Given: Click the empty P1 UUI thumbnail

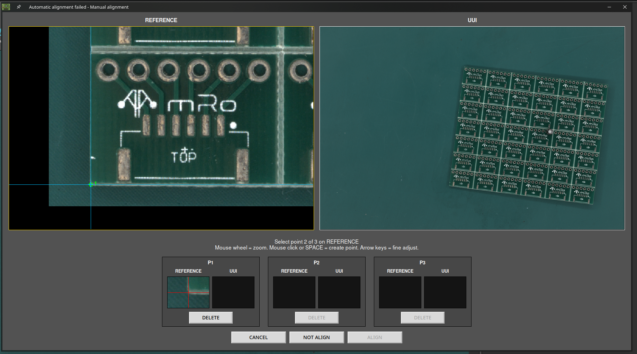Looking at the screenshot, I should coord(233,292).
